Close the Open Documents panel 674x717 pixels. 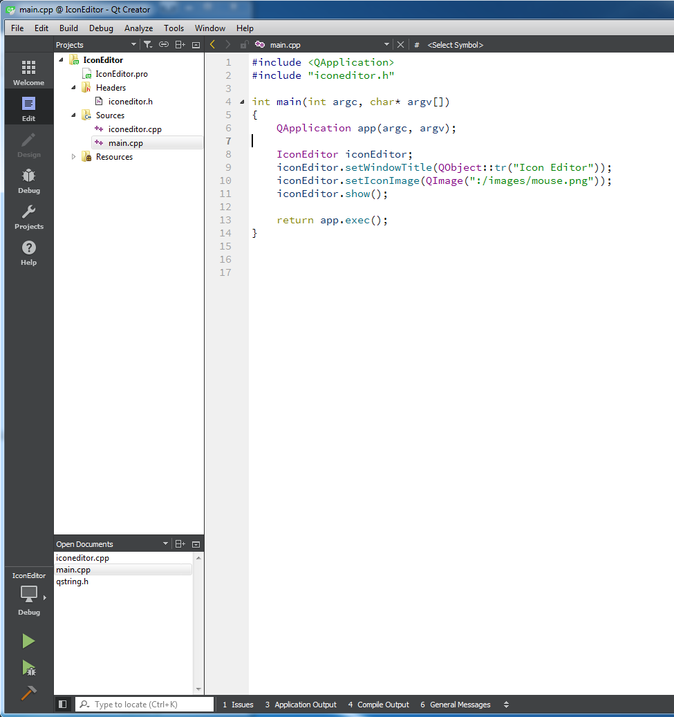[x=196, y=544]
